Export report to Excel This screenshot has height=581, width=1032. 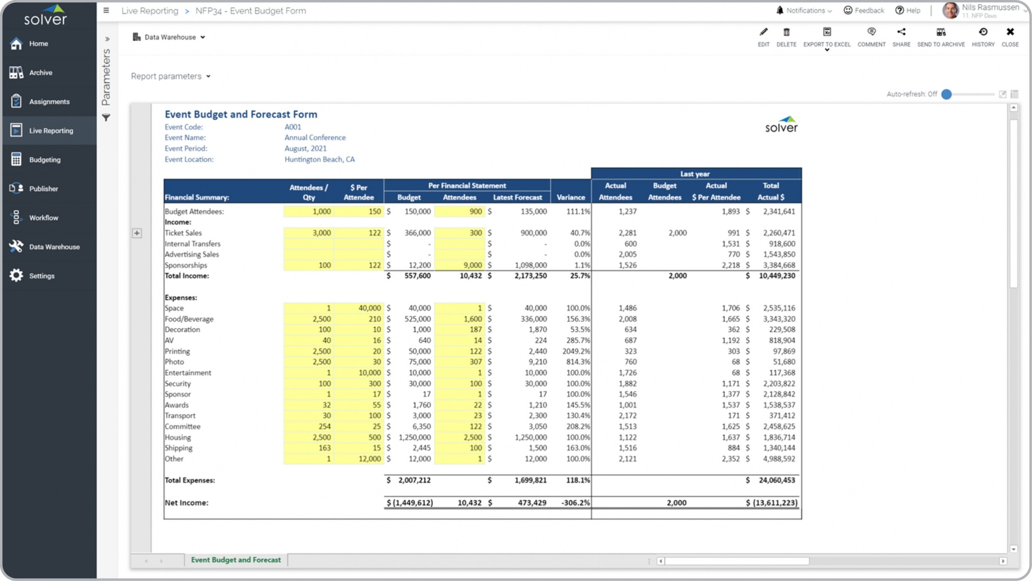tap(826, 32)
